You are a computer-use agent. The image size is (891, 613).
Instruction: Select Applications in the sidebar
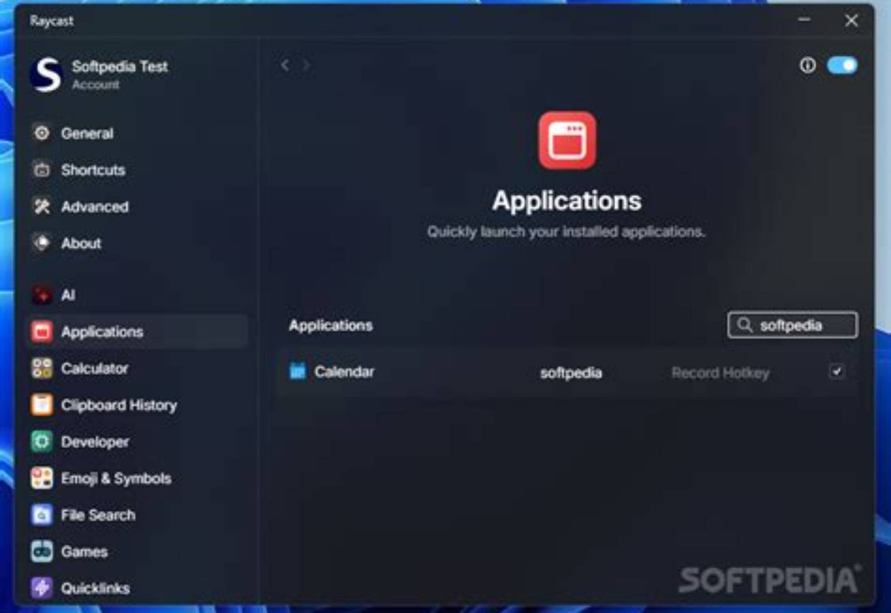pos(137,332)
